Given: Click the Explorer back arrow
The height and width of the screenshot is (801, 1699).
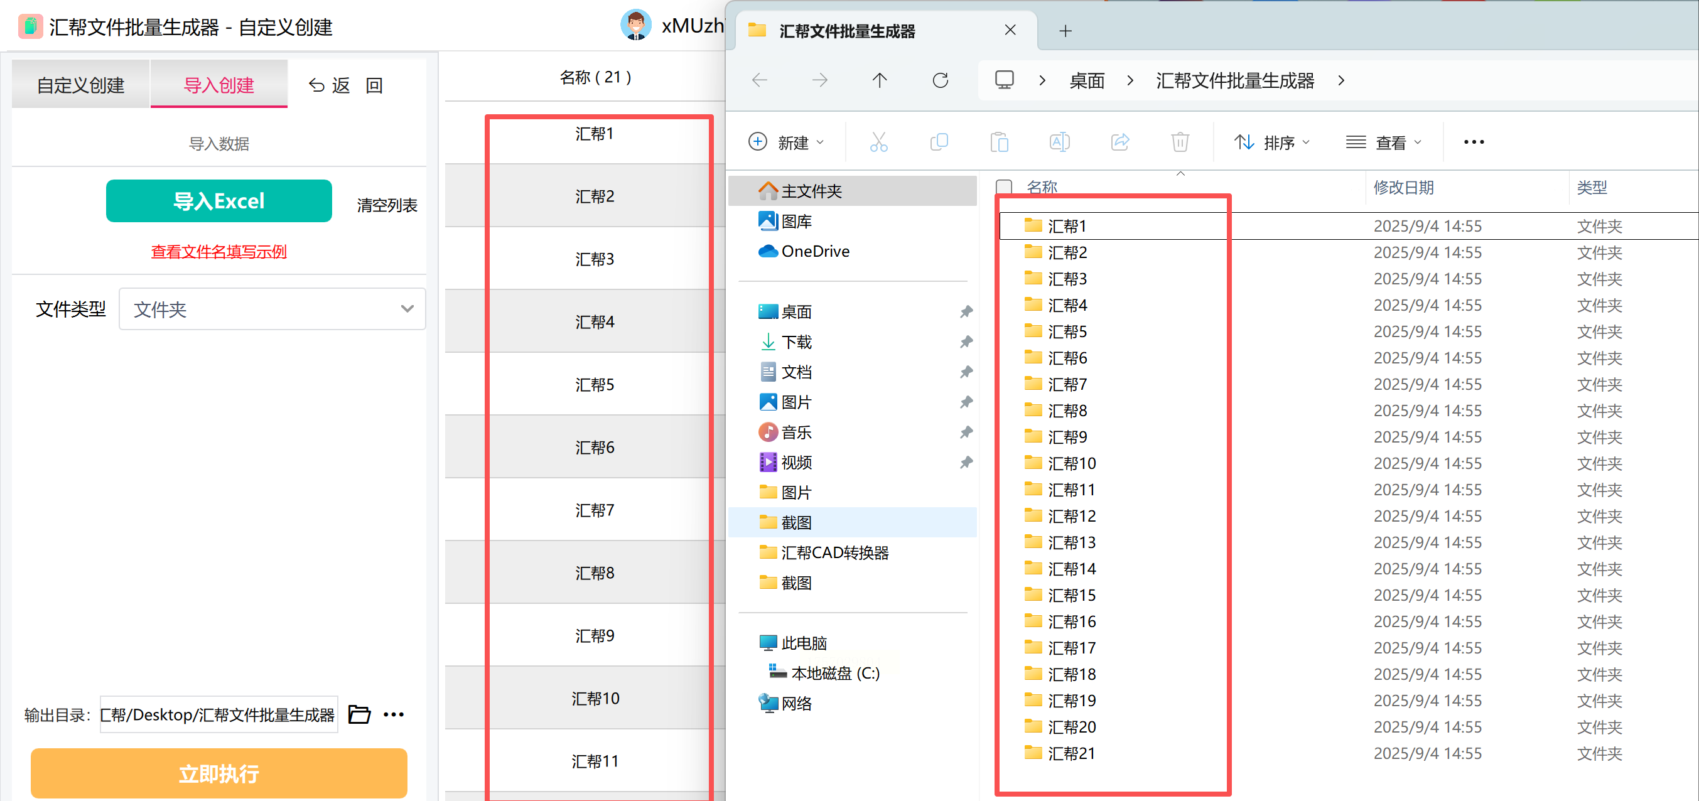Looking at the screenshot, I should pyautogui.click(x=760, y=80).
